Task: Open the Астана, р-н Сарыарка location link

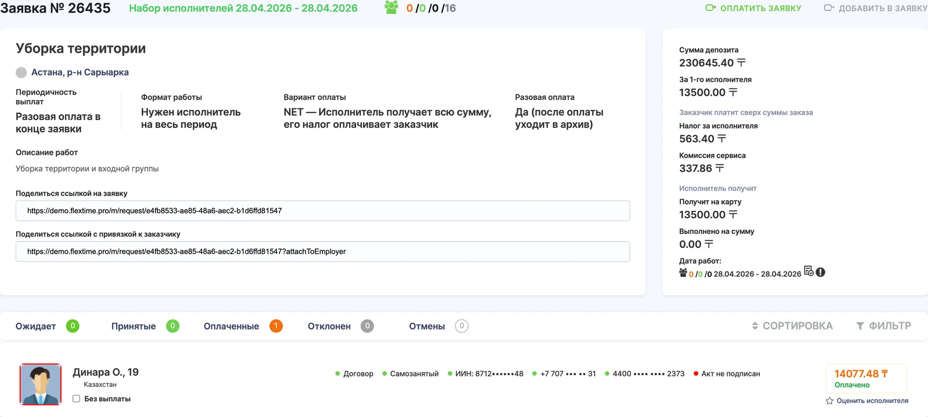Action: coord(80,72)
